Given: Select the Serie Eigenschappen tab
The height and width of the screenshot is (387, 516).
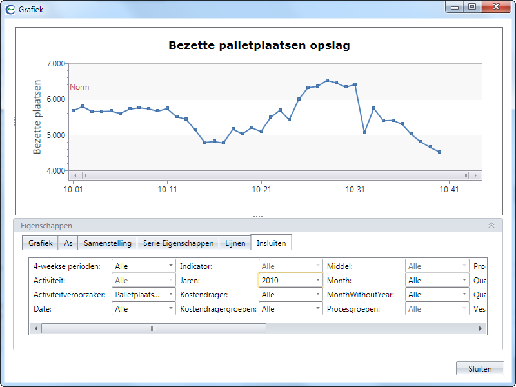Looking at the screenshot, I should 178,243.
